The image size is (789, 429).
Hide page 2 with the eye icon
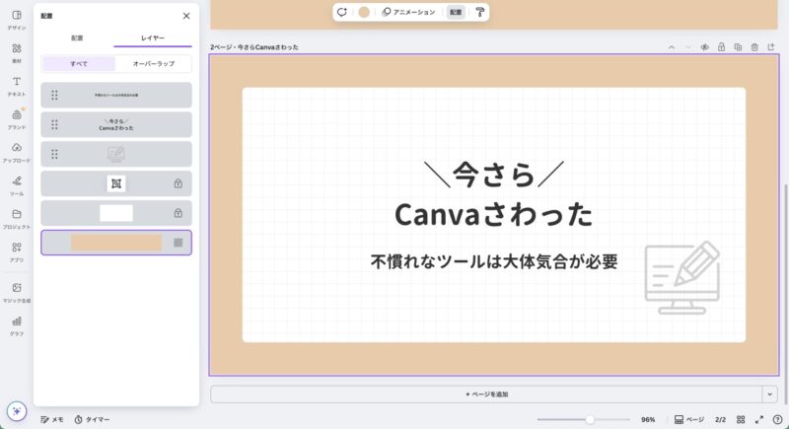(704, 47)
